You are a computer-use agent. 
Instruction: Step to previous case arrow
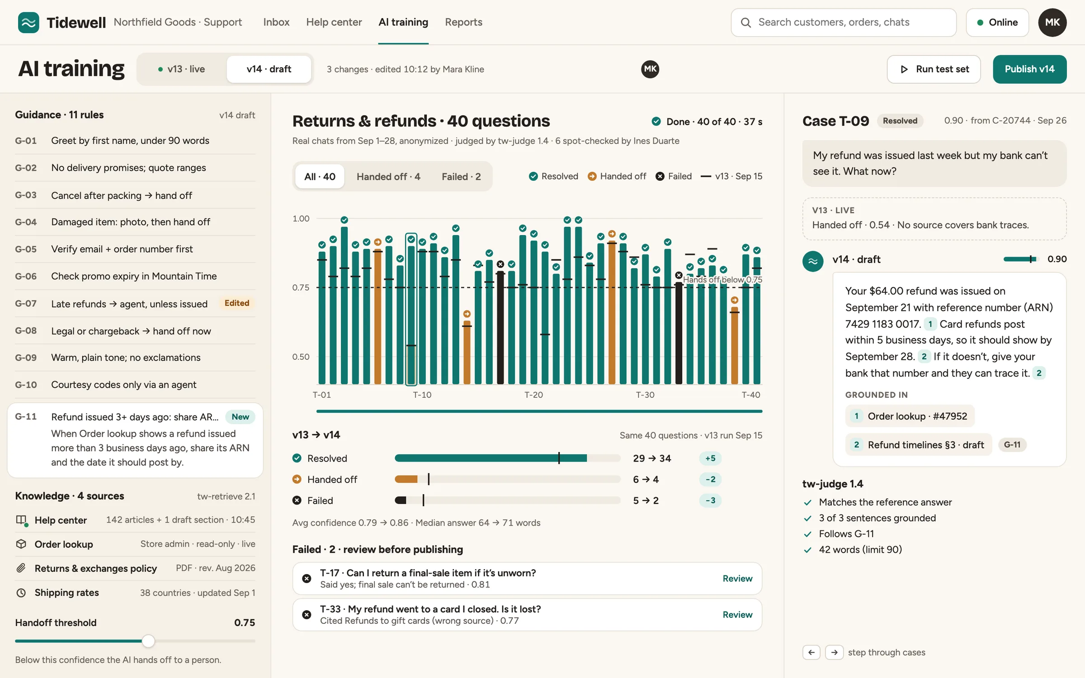coord(811,652)
